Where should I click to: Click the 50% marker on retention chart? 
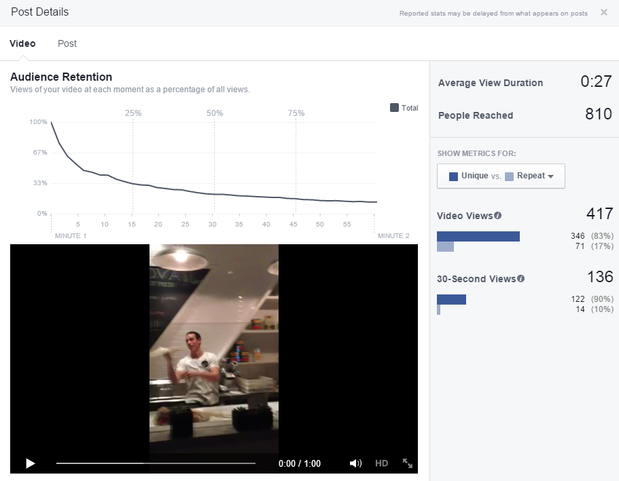(215, 113)
